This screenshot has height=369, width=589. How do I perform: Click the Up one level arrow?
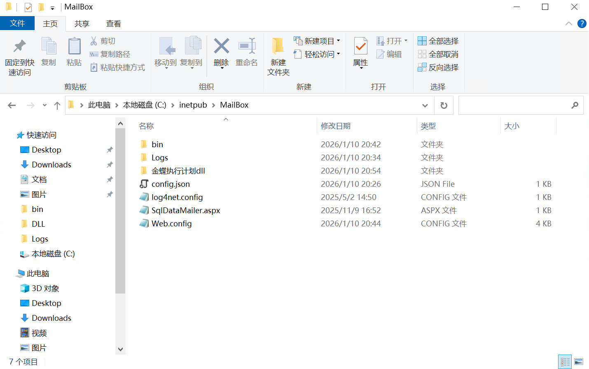point(57,106)
